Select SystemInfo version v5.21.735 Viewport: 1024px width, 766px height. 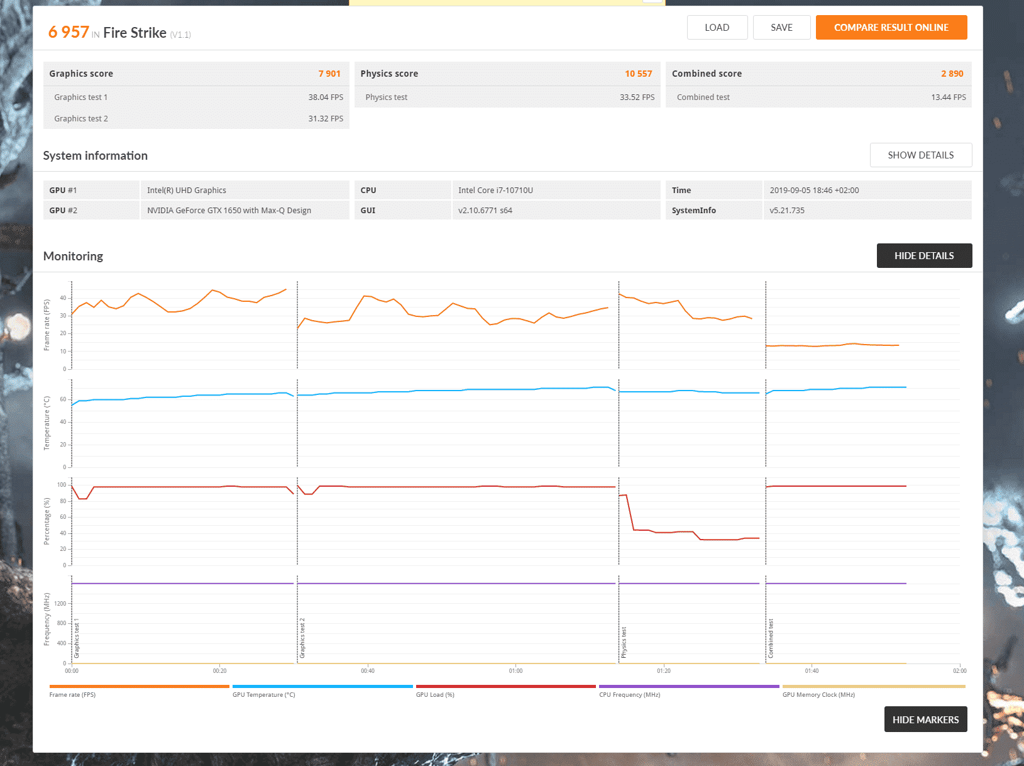(x=867, y=211)
